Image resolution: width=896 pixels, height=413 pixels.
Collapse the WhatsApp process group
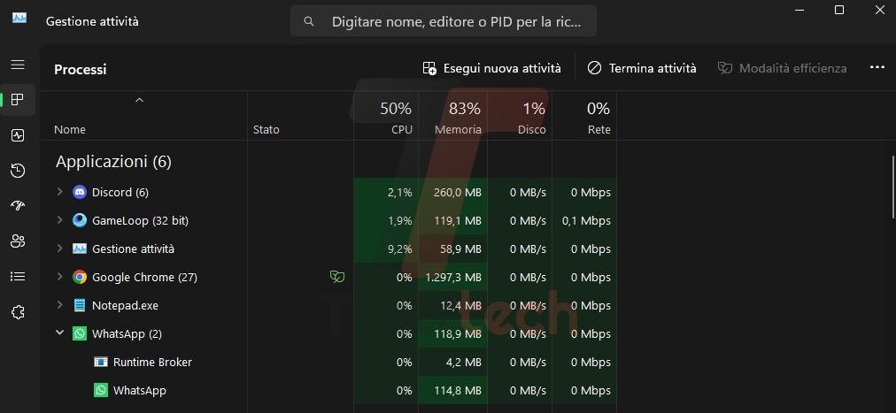coord(59,333)
